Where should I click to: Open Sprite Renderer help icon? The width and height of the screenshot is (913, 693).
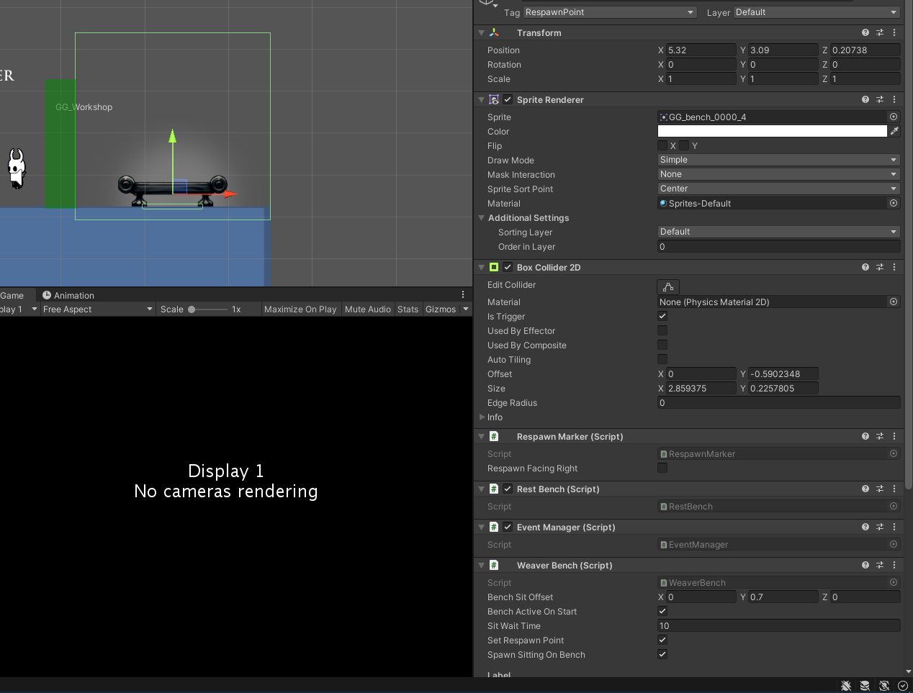865,99
